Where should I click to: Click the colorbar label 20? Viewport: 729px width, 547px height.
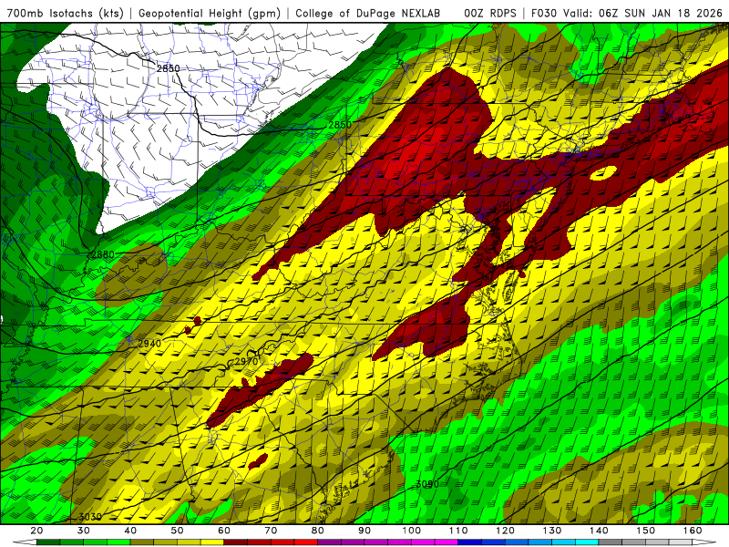36,531
